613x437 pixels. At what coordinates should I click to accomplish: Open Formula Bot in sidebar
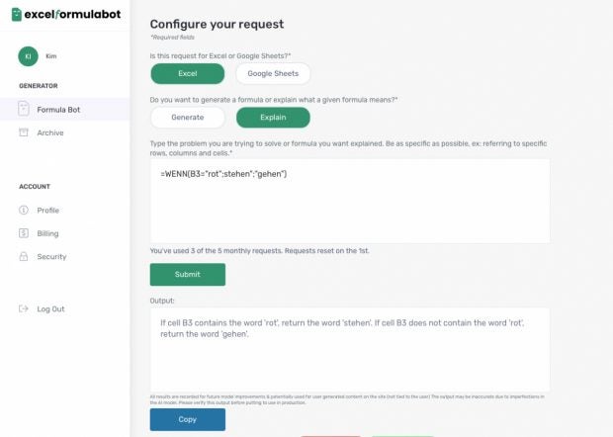click(x=57, y=110)
